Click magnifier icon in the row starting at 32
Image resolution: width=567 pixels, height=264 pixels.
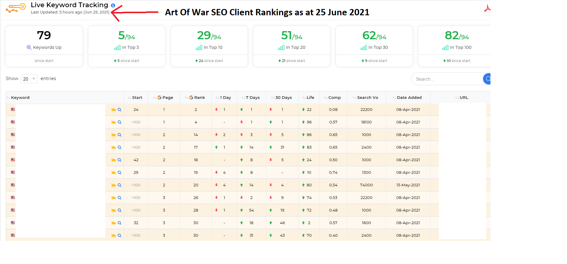coord(119,223)
